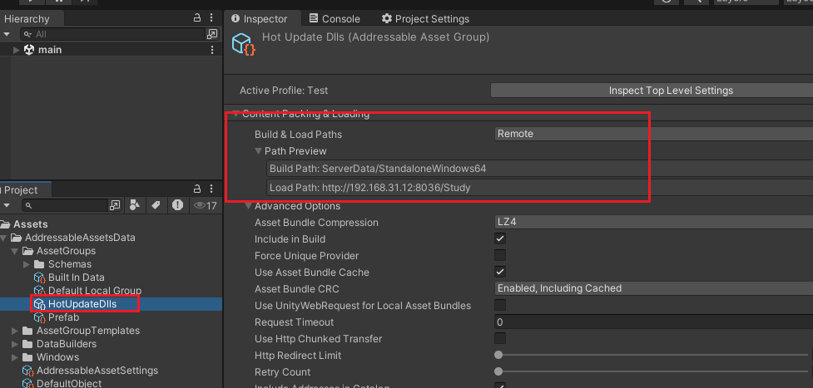
Task: Toggle the Use Asset Bundle Cache checkbox
Action: point(500,272)
